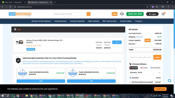The height and width of the screenshot is (98, 175).
Task: Apply the discount code
Action: [157, 57]
